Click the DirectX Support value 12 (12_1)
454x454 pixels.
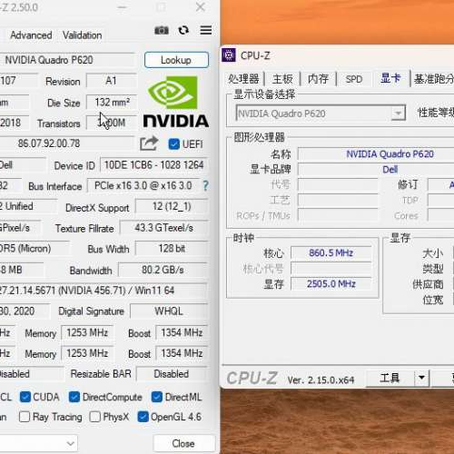click(172, 207)
